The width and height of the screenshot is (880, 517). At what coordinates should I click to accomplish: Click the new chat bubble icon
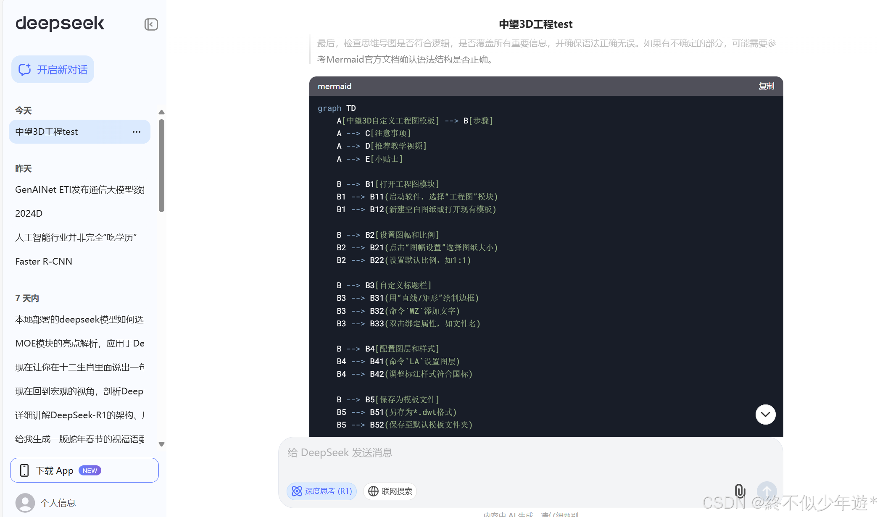tap(24, 70)
